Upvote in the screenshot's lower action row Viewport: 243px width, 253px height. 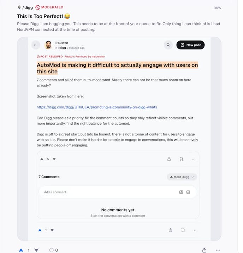[x=40, y=230]
